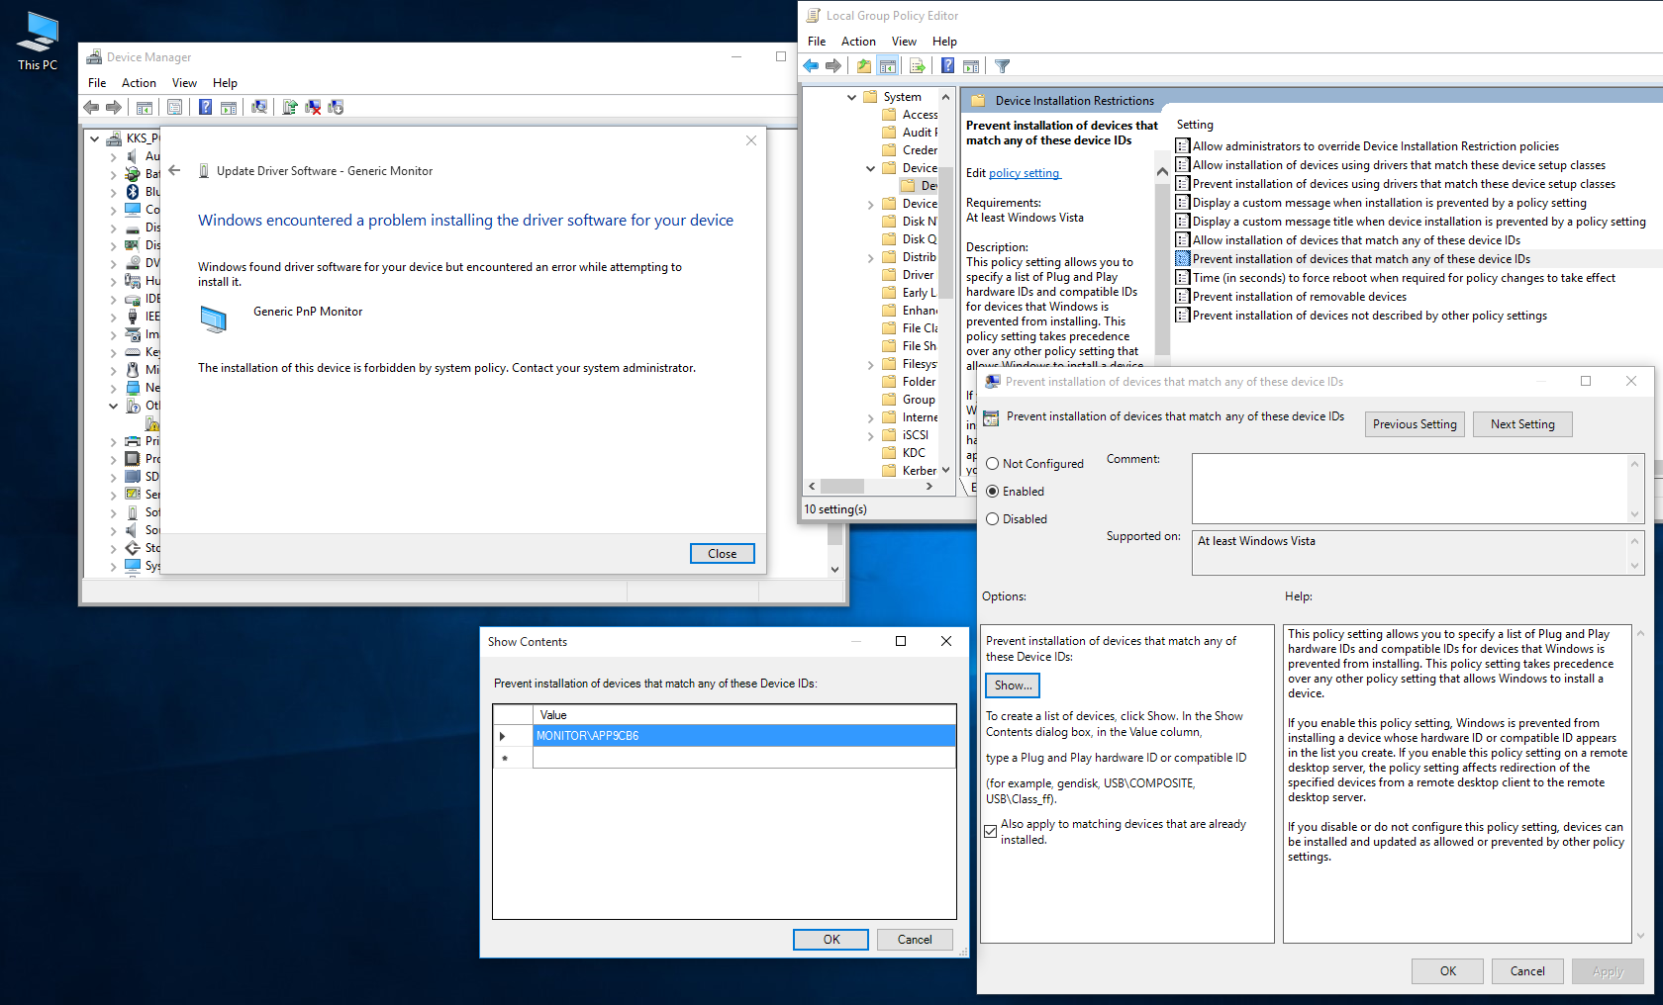Open File menu in Device Manager
Screen dimensions: 1663x1005
pos(97,83)
